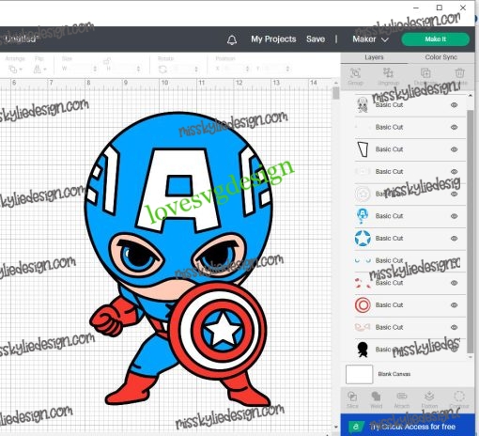Click the width W stepper arrows
Image resolution: width=479 pixels, height=436 pixels.
point(95,69)
